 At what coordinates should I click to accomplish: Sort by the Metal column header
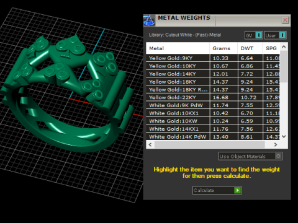tap(178, 48)
